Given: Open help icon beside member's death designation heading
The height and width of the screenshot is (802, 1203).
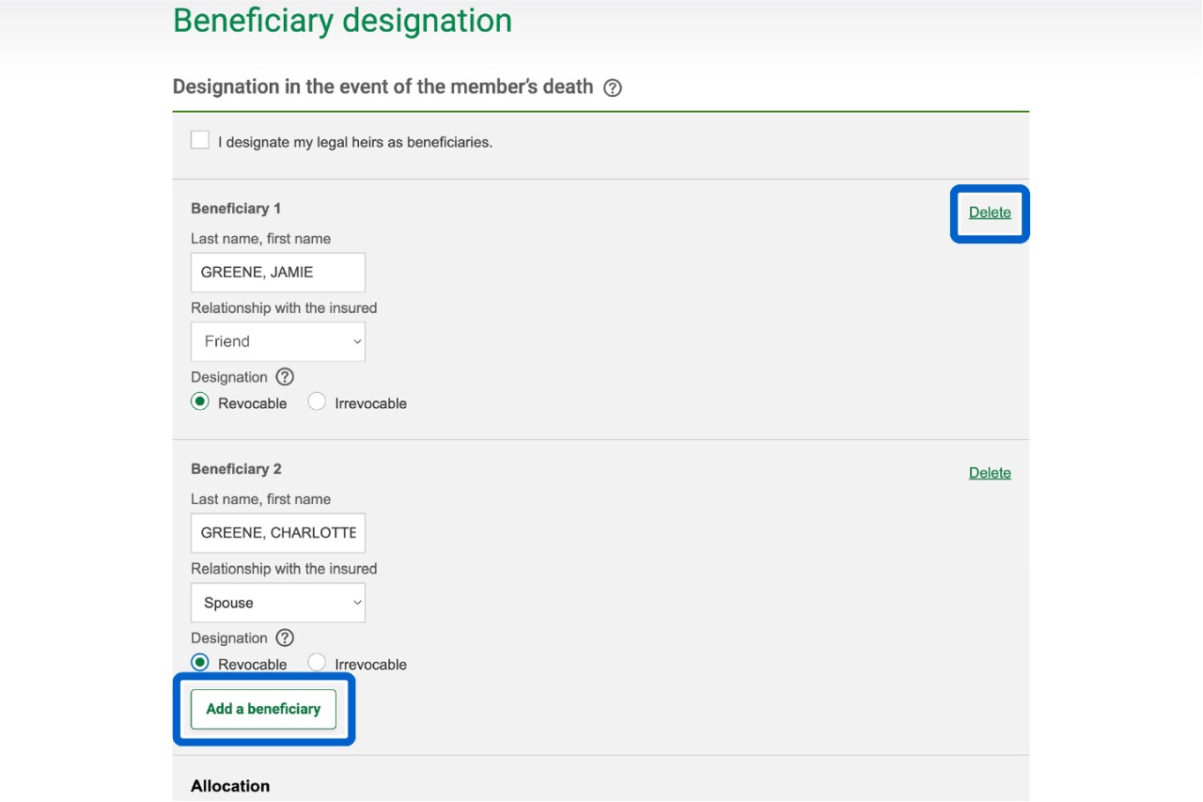Looking at the screenshot, I should (x=613, y=88).
